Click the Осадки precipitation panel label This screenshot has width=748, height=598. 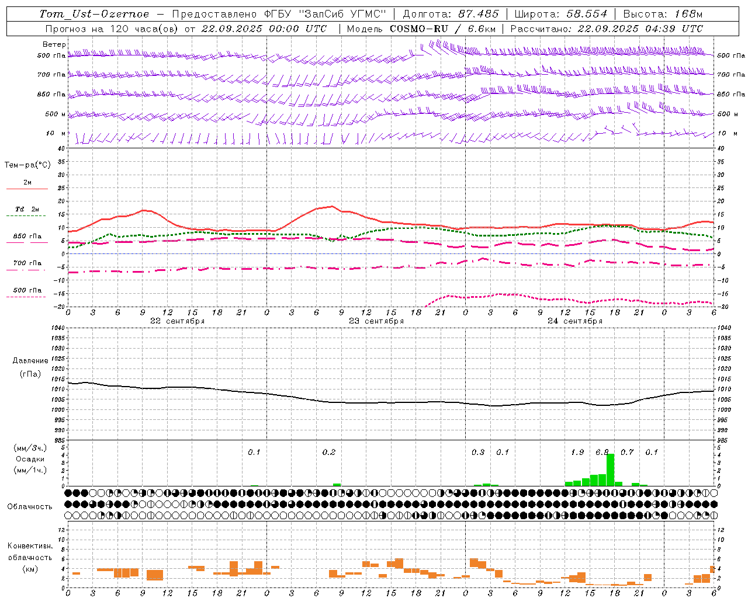[x=30, y=459]
